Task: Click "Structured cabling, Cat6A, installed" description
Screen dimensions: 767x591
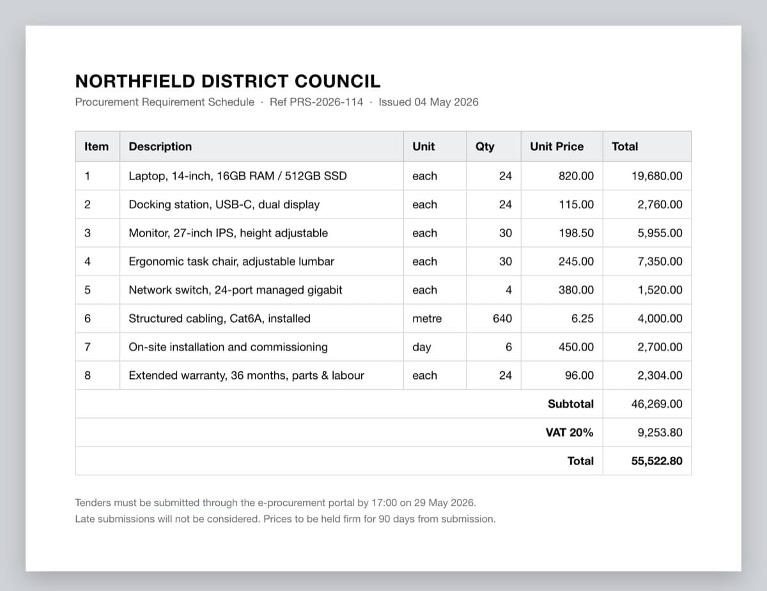Action: point(220,318)
